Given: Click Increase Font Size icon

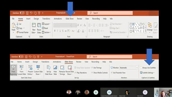Looking at the screenshot, I should (x=78, y=25).
